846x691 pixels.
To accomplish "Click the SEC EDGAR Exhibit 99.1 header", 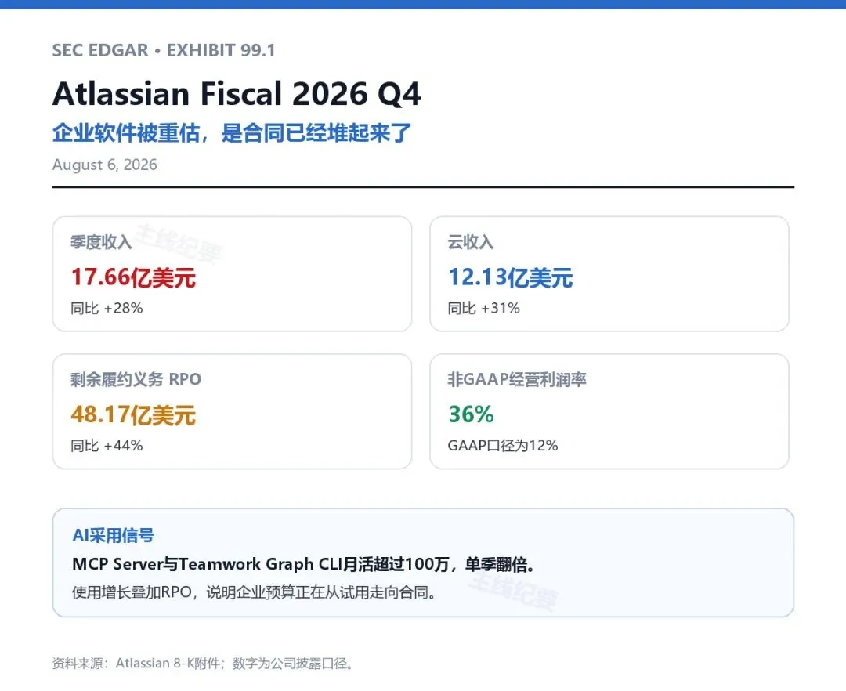I will [x=164, y=50].
